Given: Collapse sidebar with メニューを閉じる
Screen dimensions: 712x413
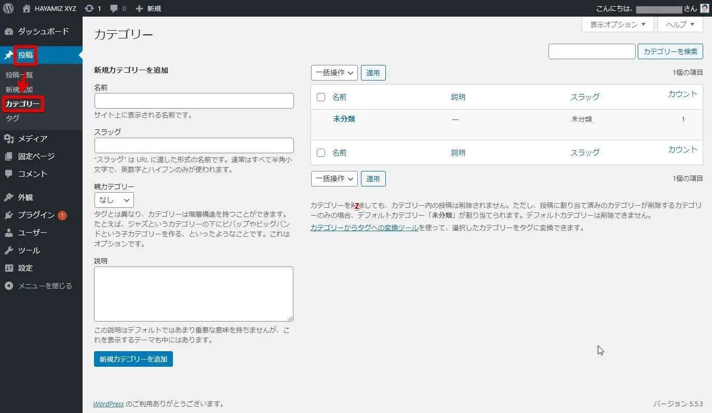Looking at the screenshot, I should [45, 286].
